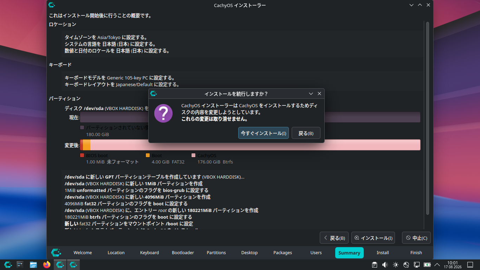
Task: Click the pink CachyOS partition in the 変更後 bar
Action: tap(255, 145)
